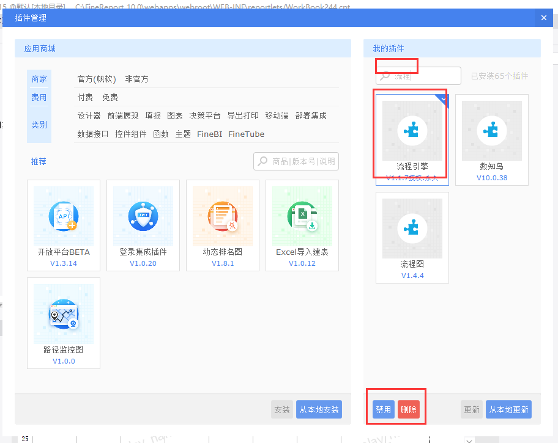Choose the 部署集成 category
The width and height of the screenshot is (558, 443).
click(x=311, y=115)
